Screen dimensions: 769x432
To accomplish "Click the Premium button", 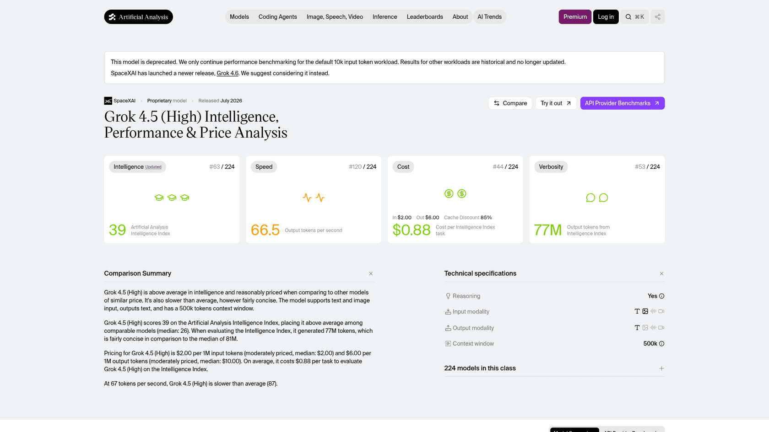I will coord(575,17).
